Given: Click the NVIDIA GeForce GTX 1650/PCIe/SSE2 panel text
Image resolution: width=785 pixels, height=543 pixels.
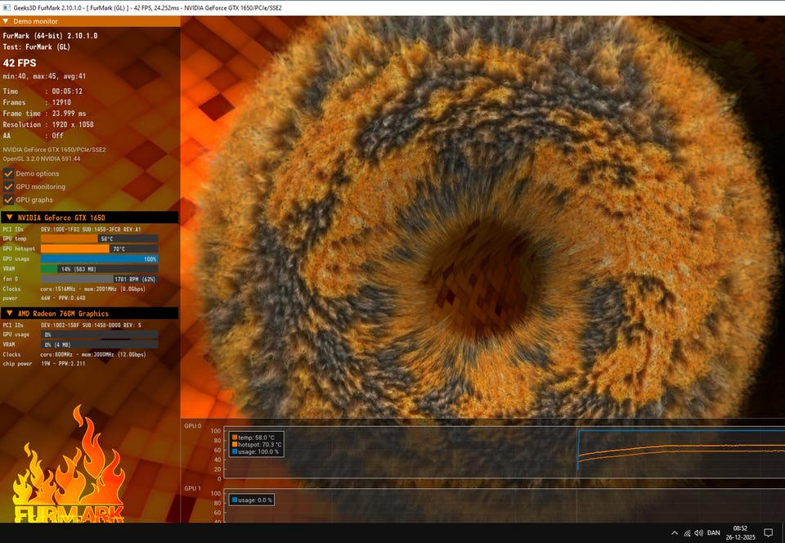Looking at the screenshot, I should click(54, 150).
